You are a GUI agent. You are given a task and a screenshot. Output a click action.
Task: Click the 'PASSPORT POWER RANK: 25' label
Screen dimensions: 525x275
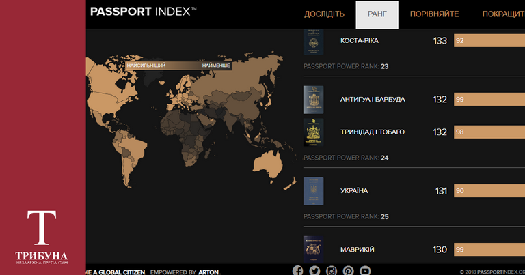346,216
